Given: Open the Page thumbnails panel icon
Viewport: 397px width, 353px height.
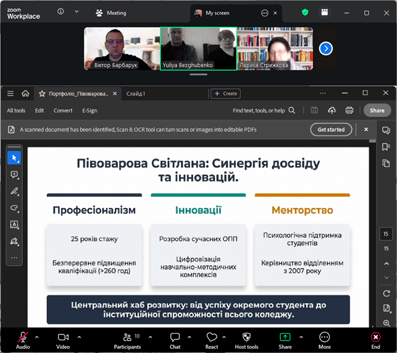Looking at the screenshot, I should click(386, 163).
